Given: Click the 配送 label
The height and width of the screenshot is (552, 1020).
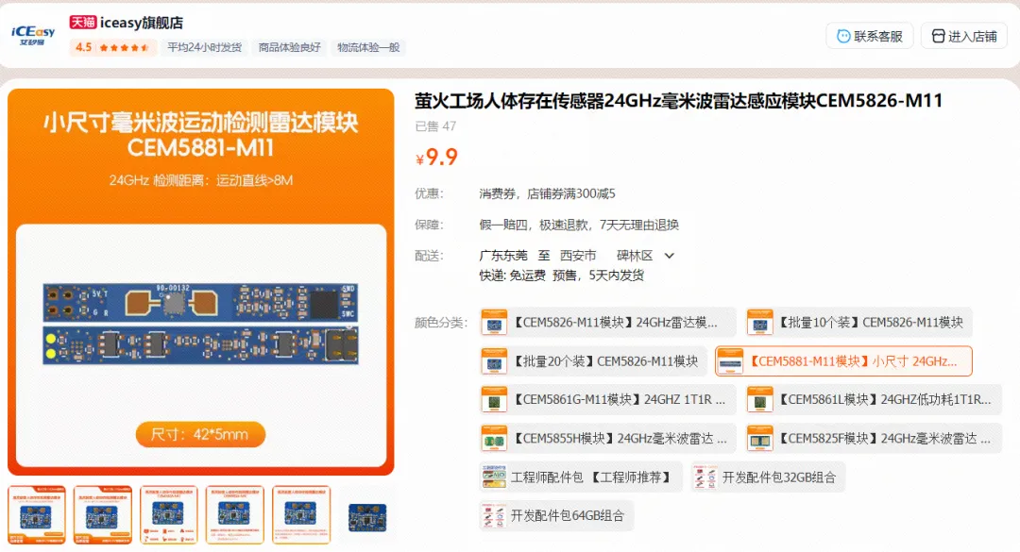Looking at the screenshot, I should tap(430, 256).
